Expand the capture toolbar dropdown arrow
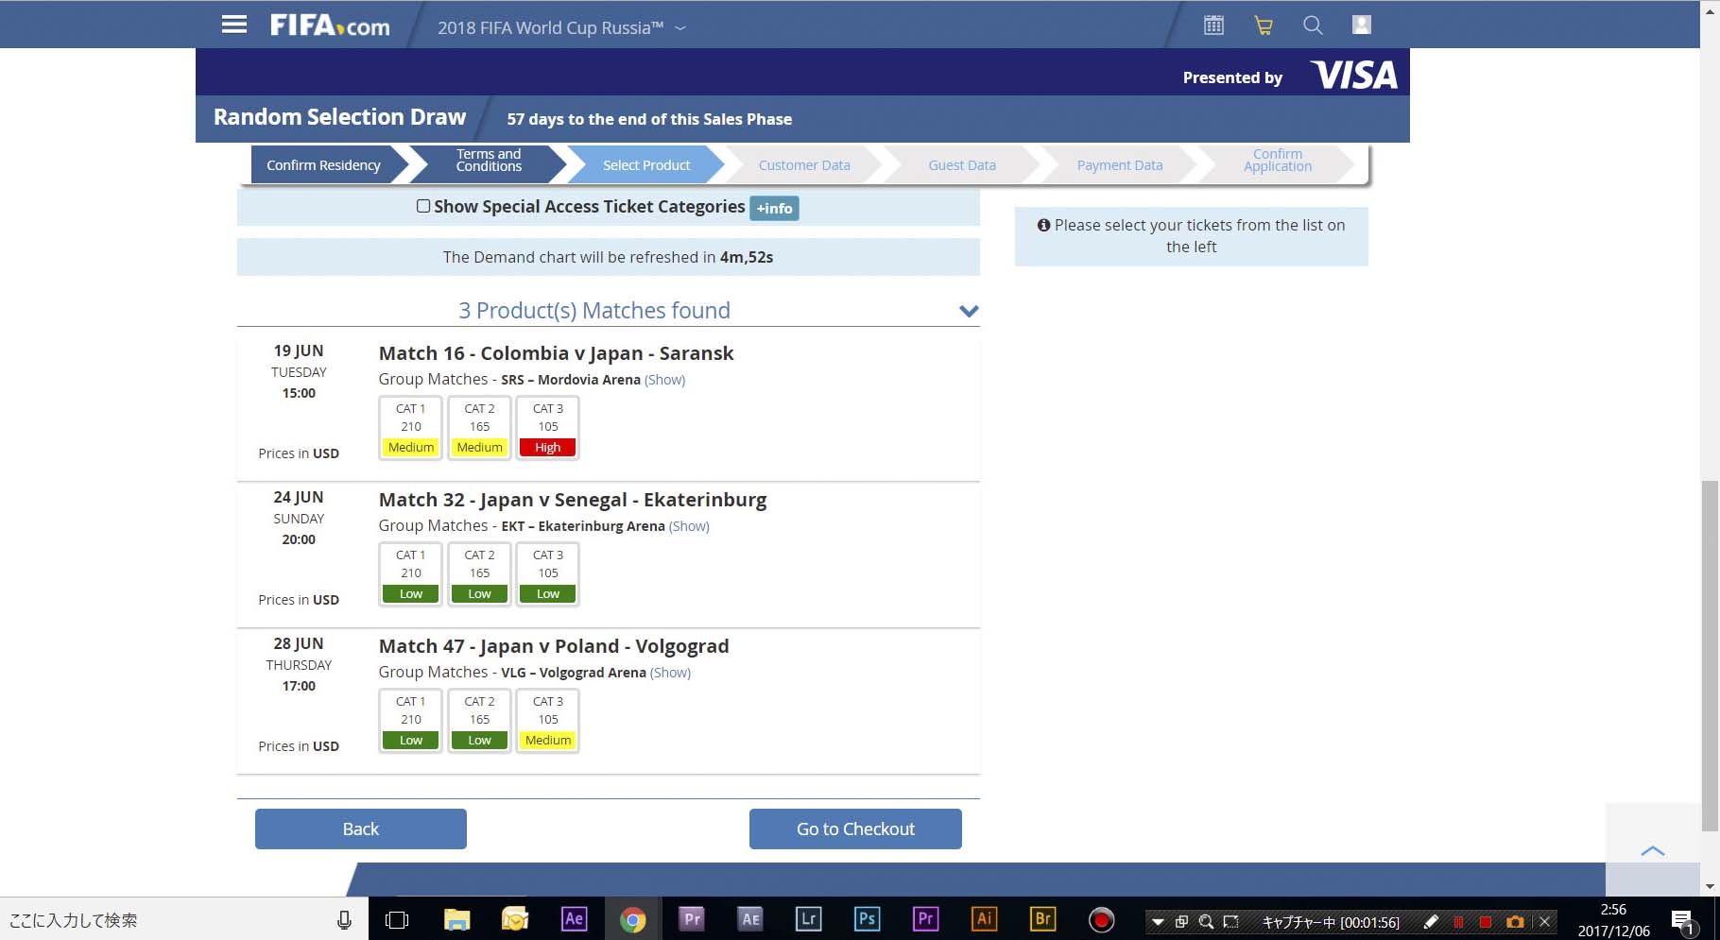The image size is (1720, 940). click(x=1157, y=922)
